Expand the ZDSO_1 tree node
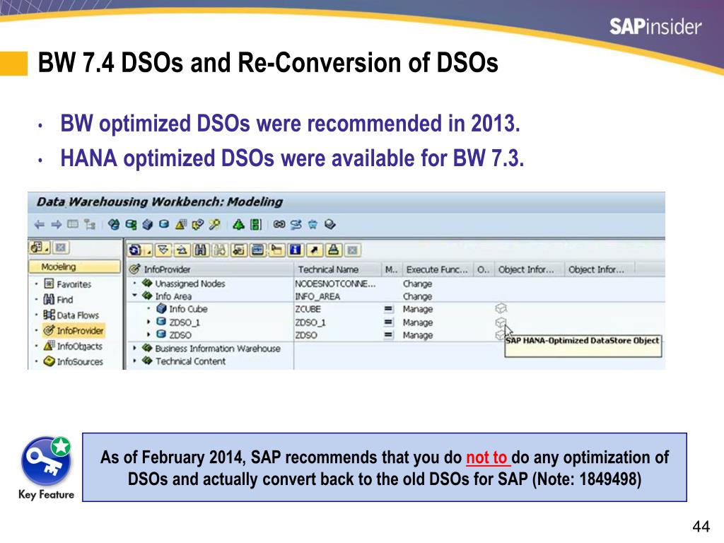 click(x=148, y=322)
